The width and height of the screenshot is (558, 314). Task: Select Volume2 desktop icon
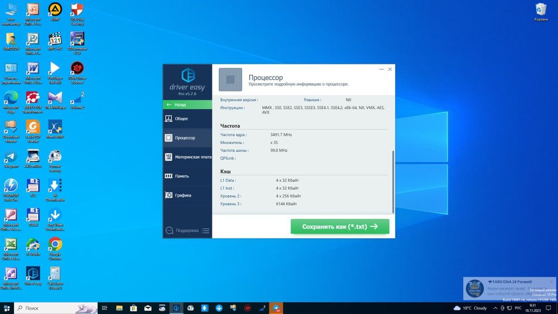[77, 100]
